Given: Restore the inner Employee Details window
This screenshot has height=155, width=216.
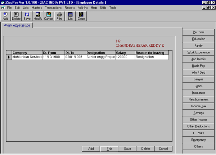Looking at the screenshot, I should click(x=208, y=8).
